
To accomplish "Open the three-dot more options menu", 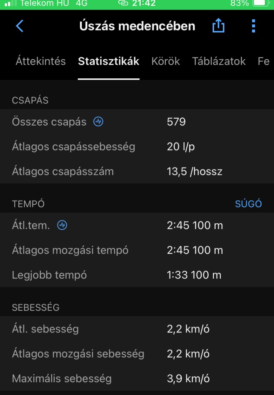I will click(x=253, y=26).
